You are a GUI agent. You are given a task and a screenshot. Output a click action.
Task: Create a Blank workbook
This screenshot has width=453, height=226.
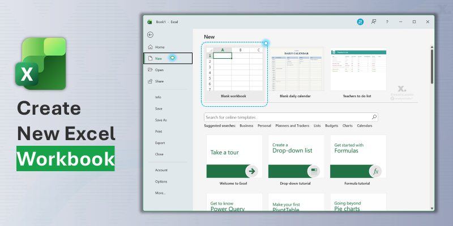(233, 72)
